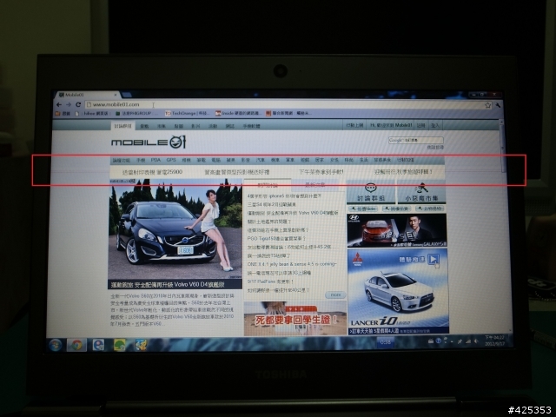Open the hifree bookmark
Image resolution: width=556 pixels, height=417 pixels.
[91, 114]
